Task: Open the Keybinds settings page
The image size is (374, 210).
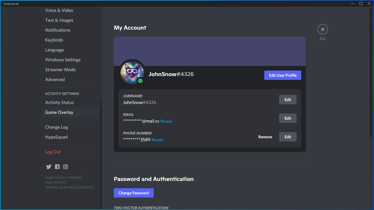Action: [54, 40]
